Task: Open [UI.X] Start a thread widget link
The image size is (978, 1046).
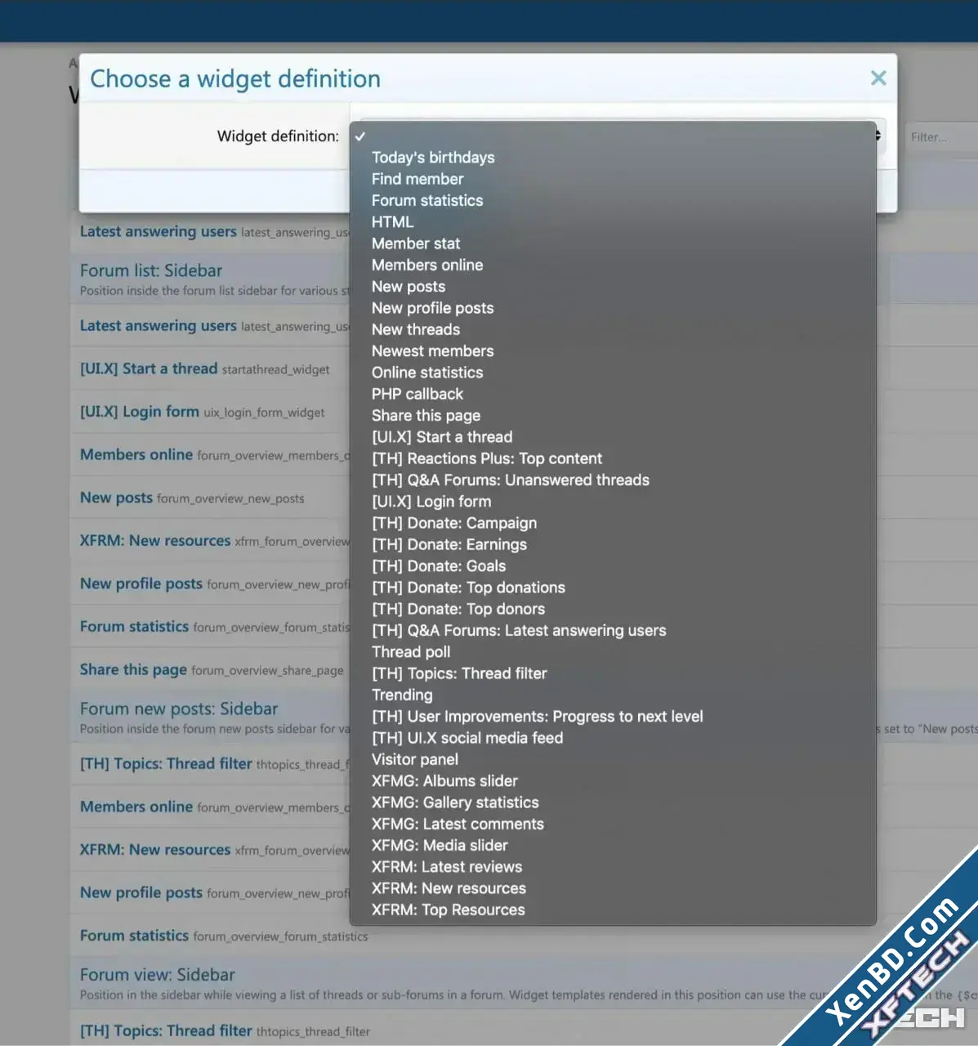Action: point(149,369)
